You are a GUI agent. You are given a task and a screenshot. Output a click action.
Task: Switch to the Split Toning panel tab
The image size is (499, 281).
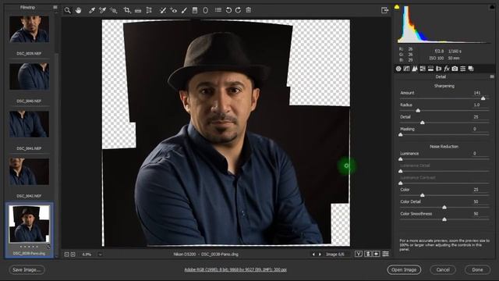pyautogui.click(x=430, y=69)
